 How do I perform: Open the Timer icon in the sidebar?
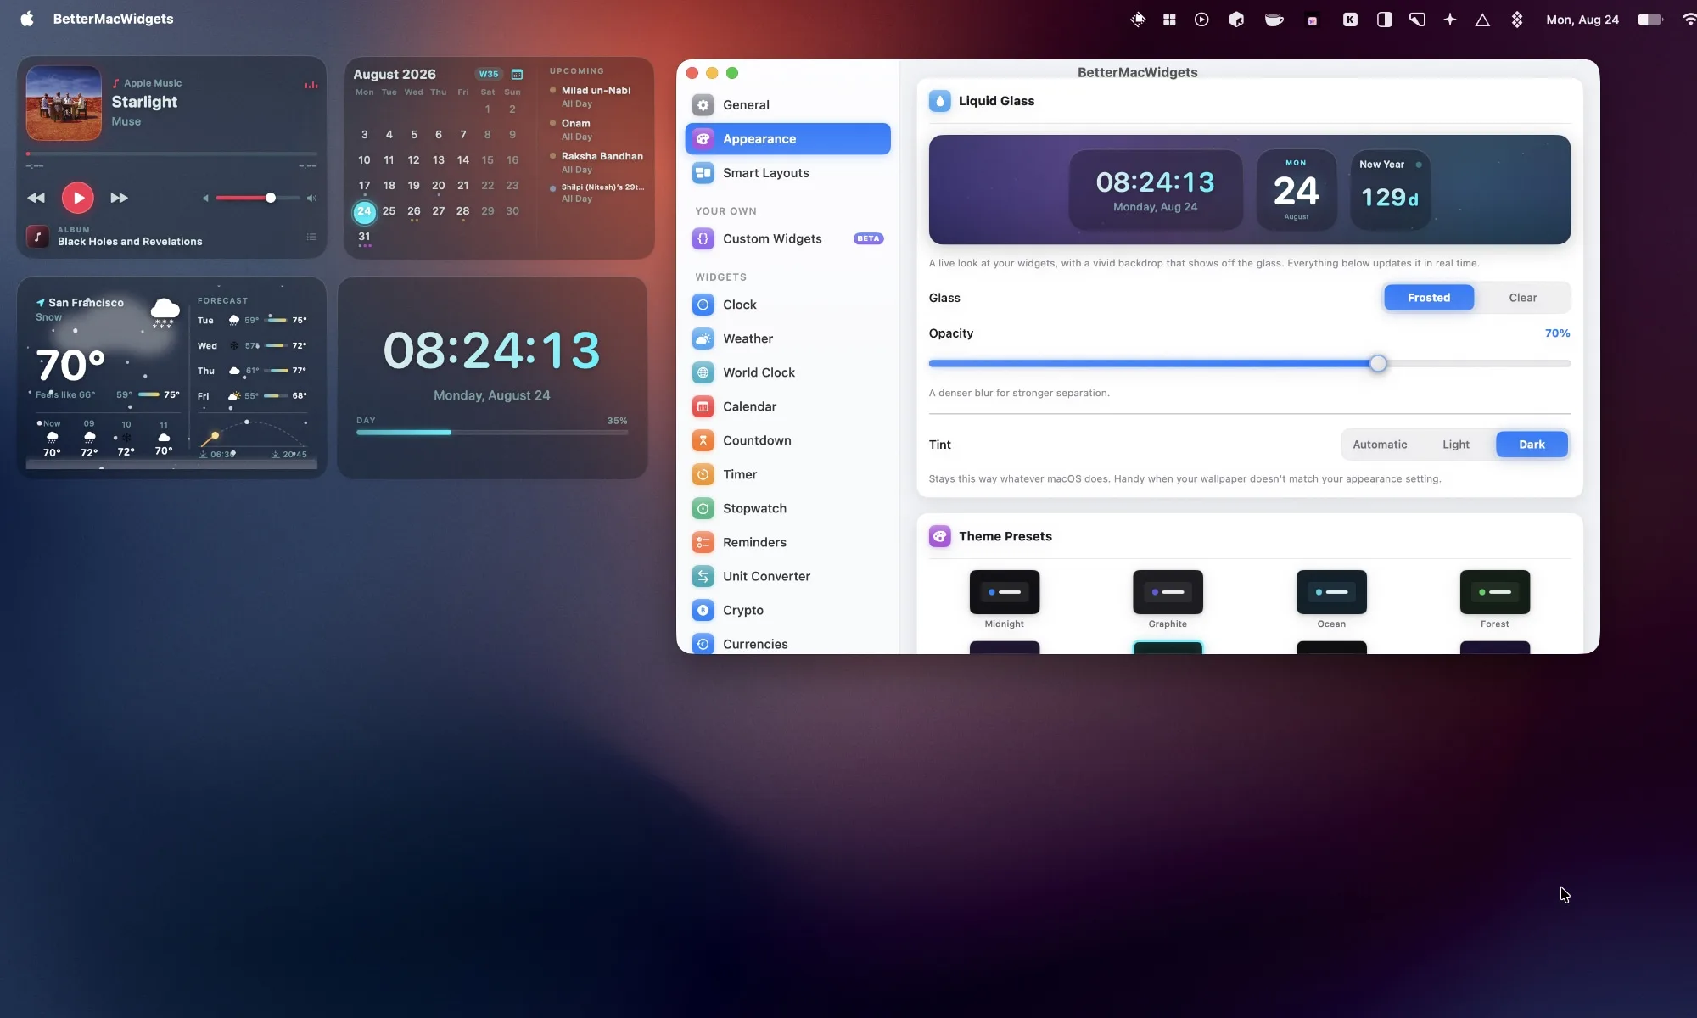click(703, 474)
